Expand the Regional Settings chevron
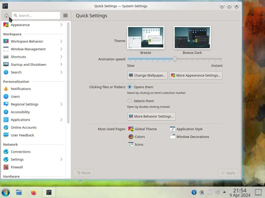This screenshot has width=265, height=198. [x=61, y=104]
